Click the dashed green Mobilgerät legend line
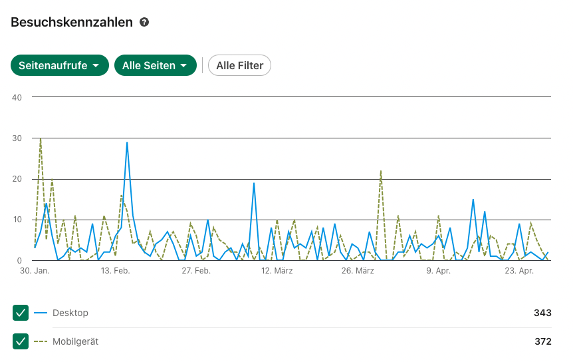The height and width of the screenshot is (362, 573). coord(41,341)
